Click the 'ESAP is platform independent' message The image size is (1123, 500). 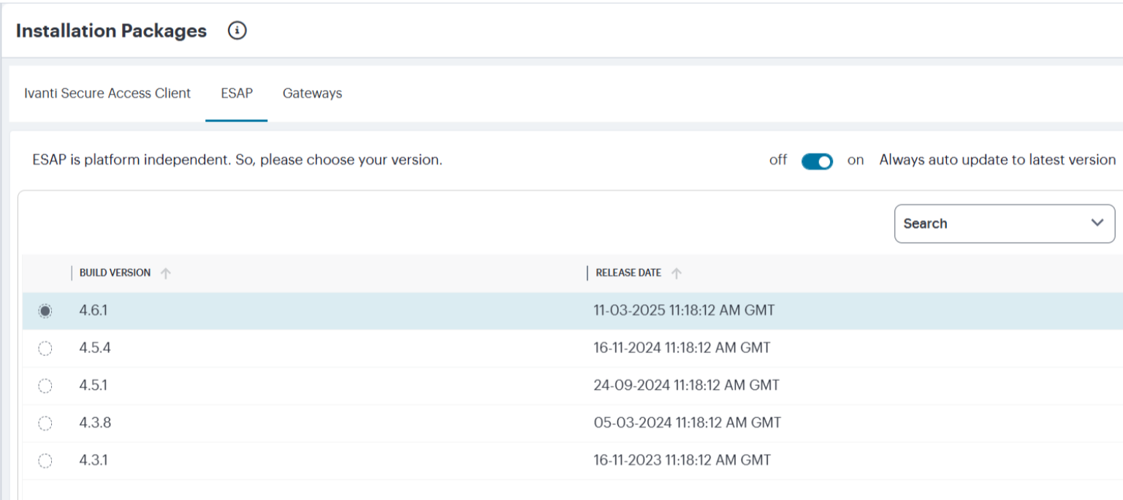[x=237, y=160]
